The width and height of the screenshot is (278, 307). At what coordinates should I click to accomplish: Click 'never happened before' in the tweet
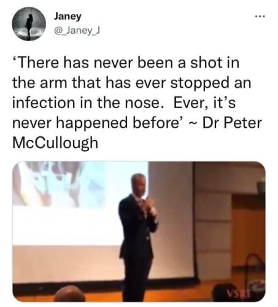point(96,123)
